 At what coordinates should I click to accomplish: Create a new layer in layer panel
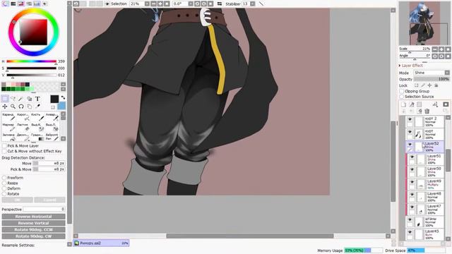(x=403, y=104)
